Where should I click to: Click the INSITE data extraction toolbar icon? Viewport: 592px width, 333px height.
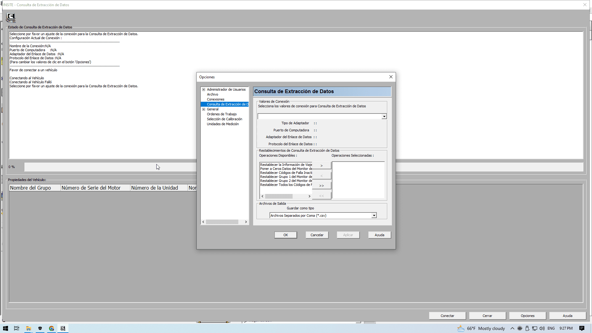(11, 18)
